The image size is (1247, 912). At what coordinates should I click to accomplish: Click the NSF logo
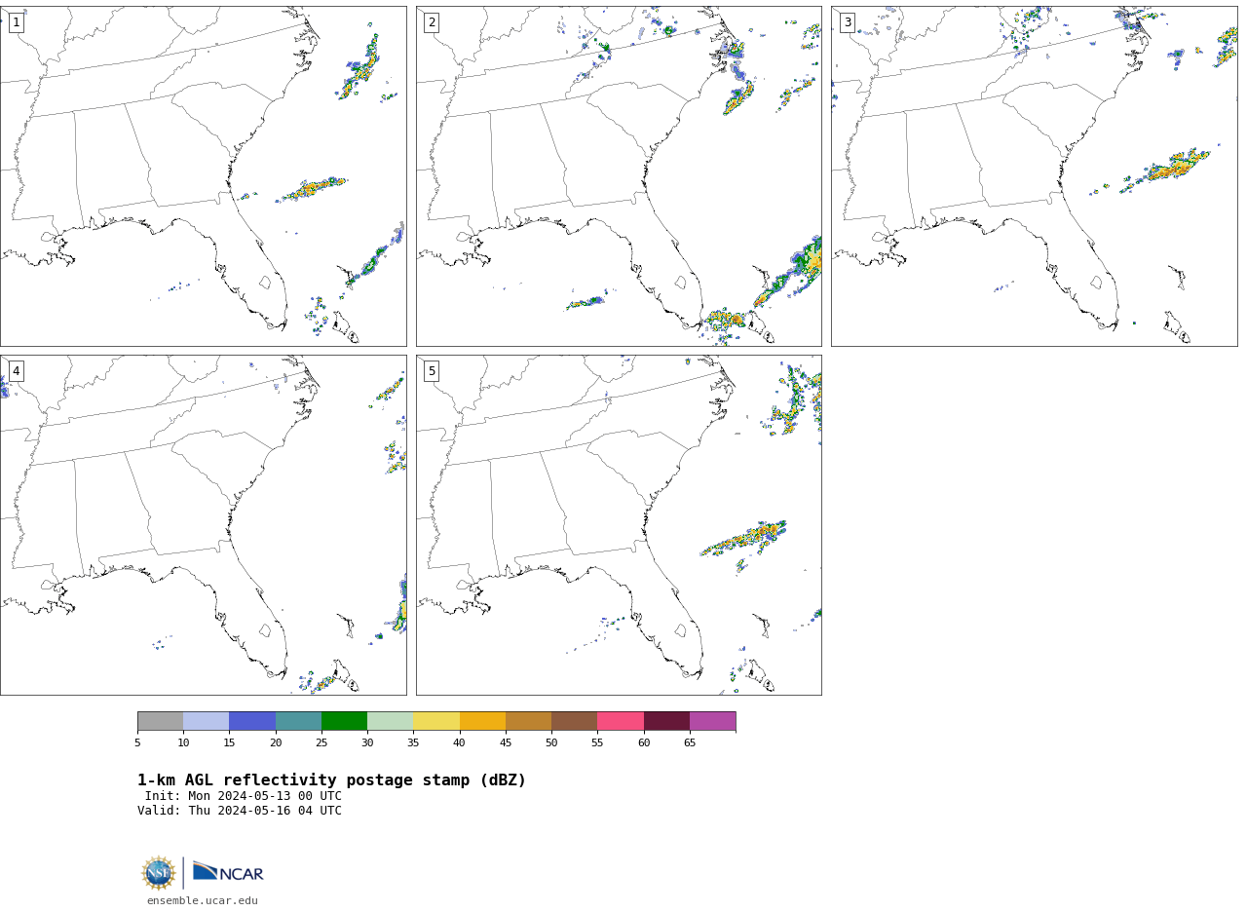point(159,873)
